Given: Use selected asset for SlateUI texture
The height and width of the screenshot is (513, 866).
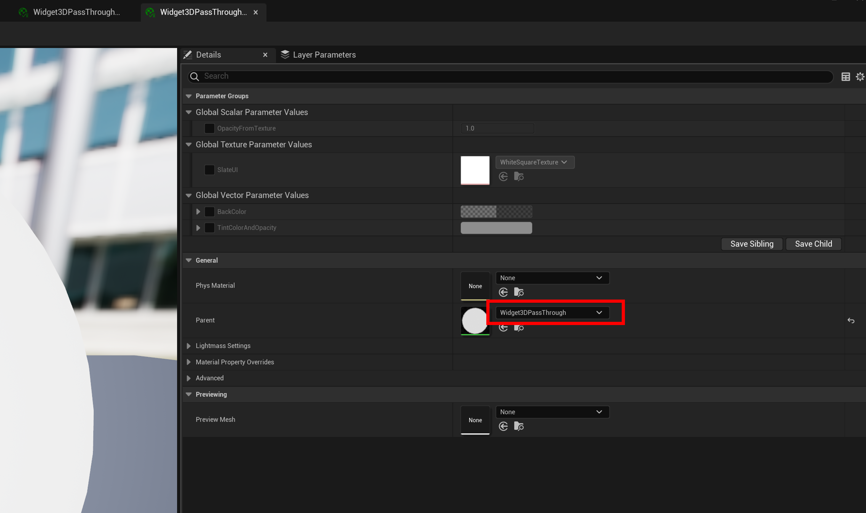Looking at the screenshot, I should tap(503, 177).
